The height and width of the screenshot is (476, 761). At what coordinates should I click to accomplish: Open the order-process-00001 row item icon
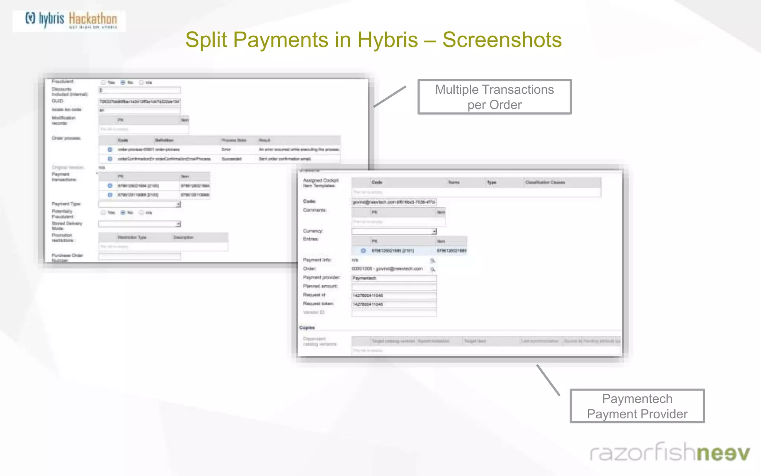tap(110, 149)
